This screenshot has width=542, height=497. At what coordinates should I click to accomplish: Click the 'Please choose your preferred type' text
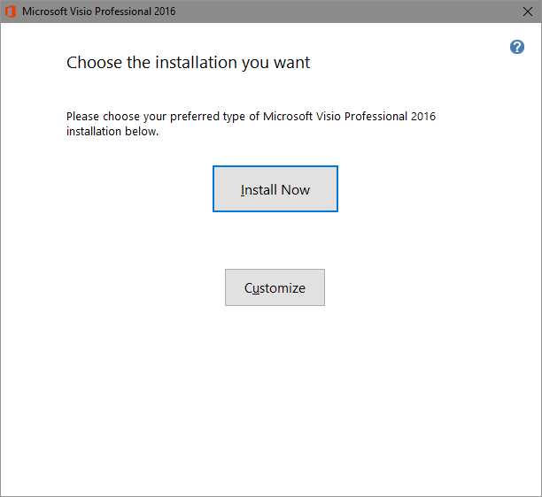click(x=251, y=124)
